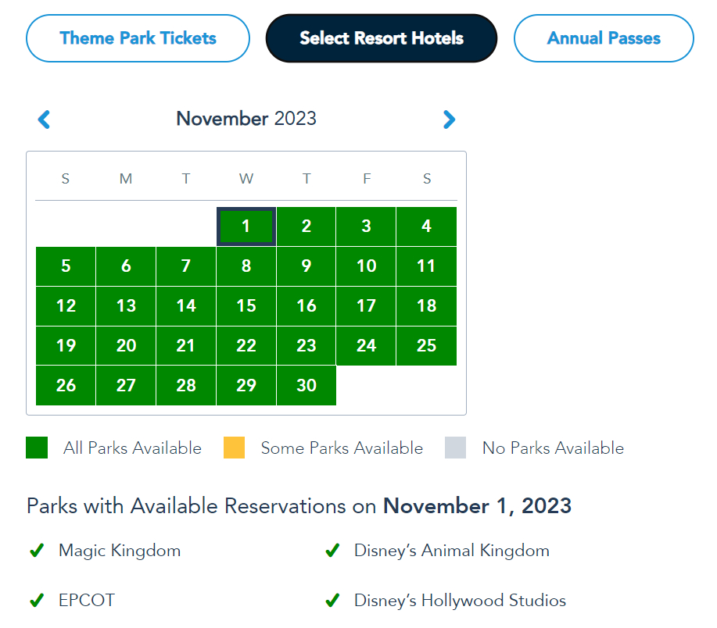
Task: Select November 1 on the calendar
Action: pos(246,227)
